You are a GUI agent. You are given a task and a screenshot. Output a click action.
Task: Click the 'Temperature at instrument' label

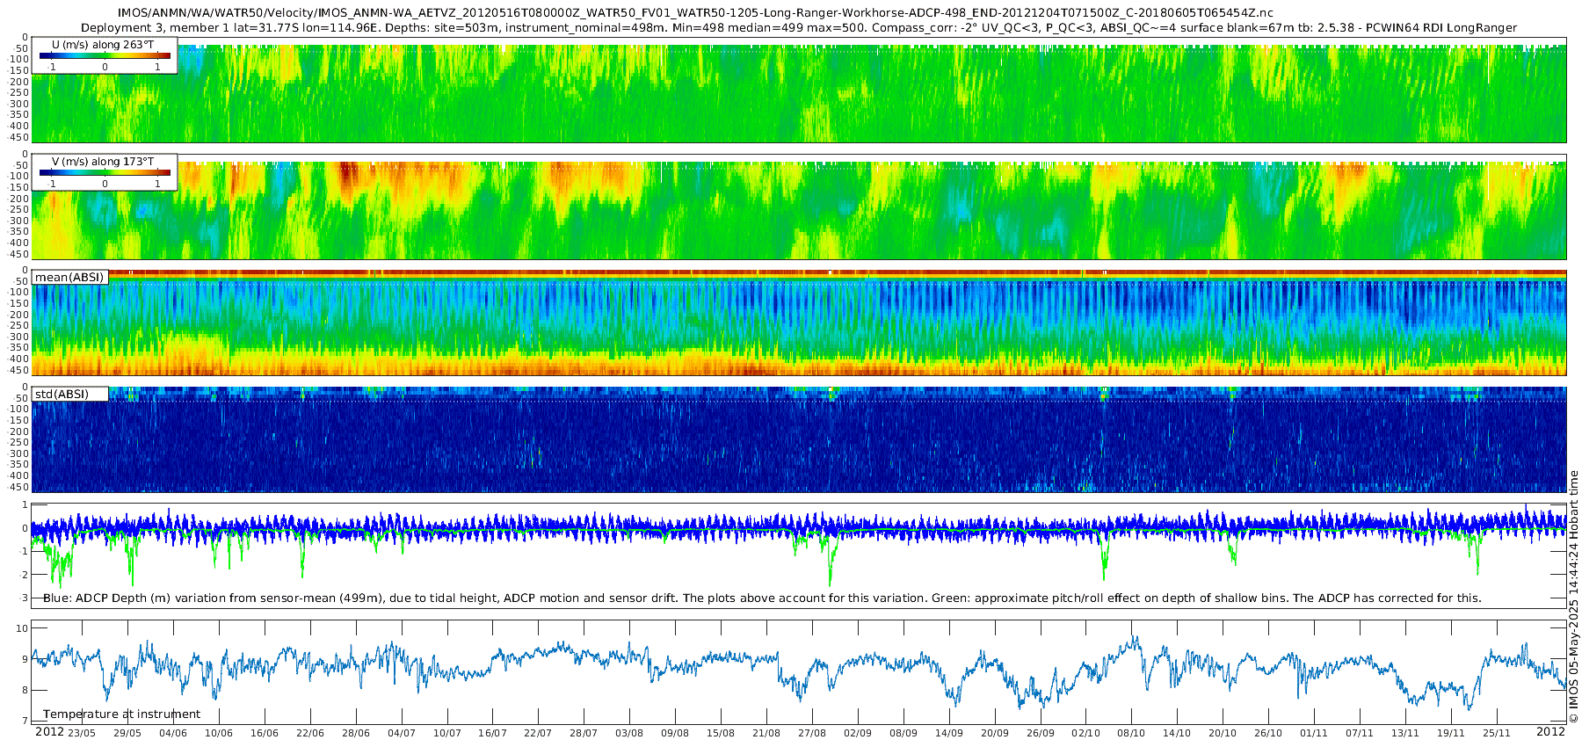[122, 714]
